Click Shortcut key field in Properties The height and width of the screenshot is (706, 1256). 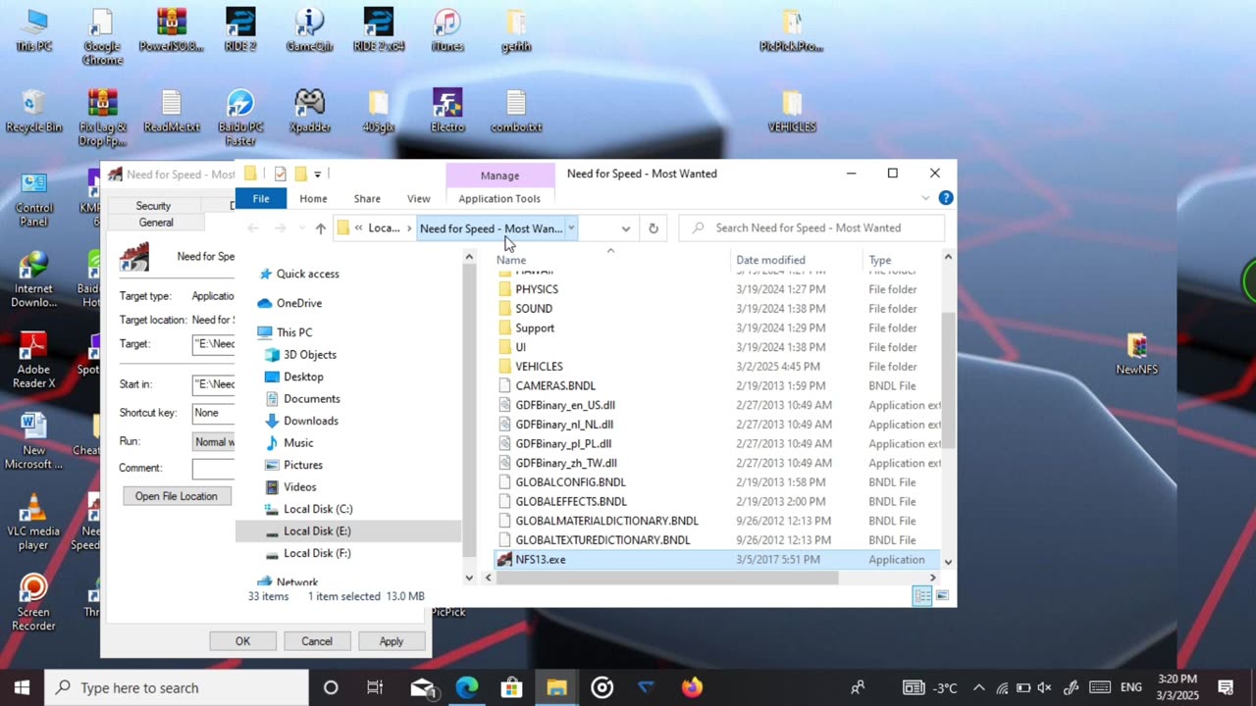(x=214, y=413)
